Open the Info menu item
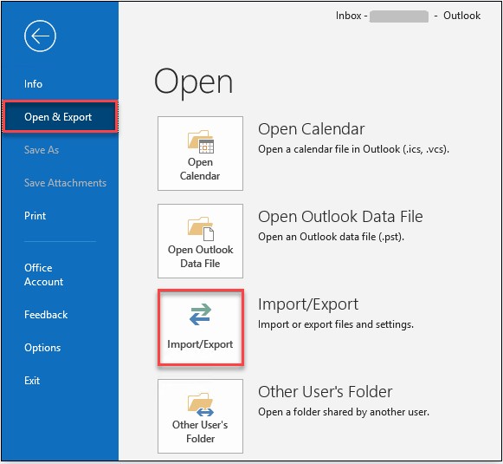The image size is (503, 464). click(34, 84)
